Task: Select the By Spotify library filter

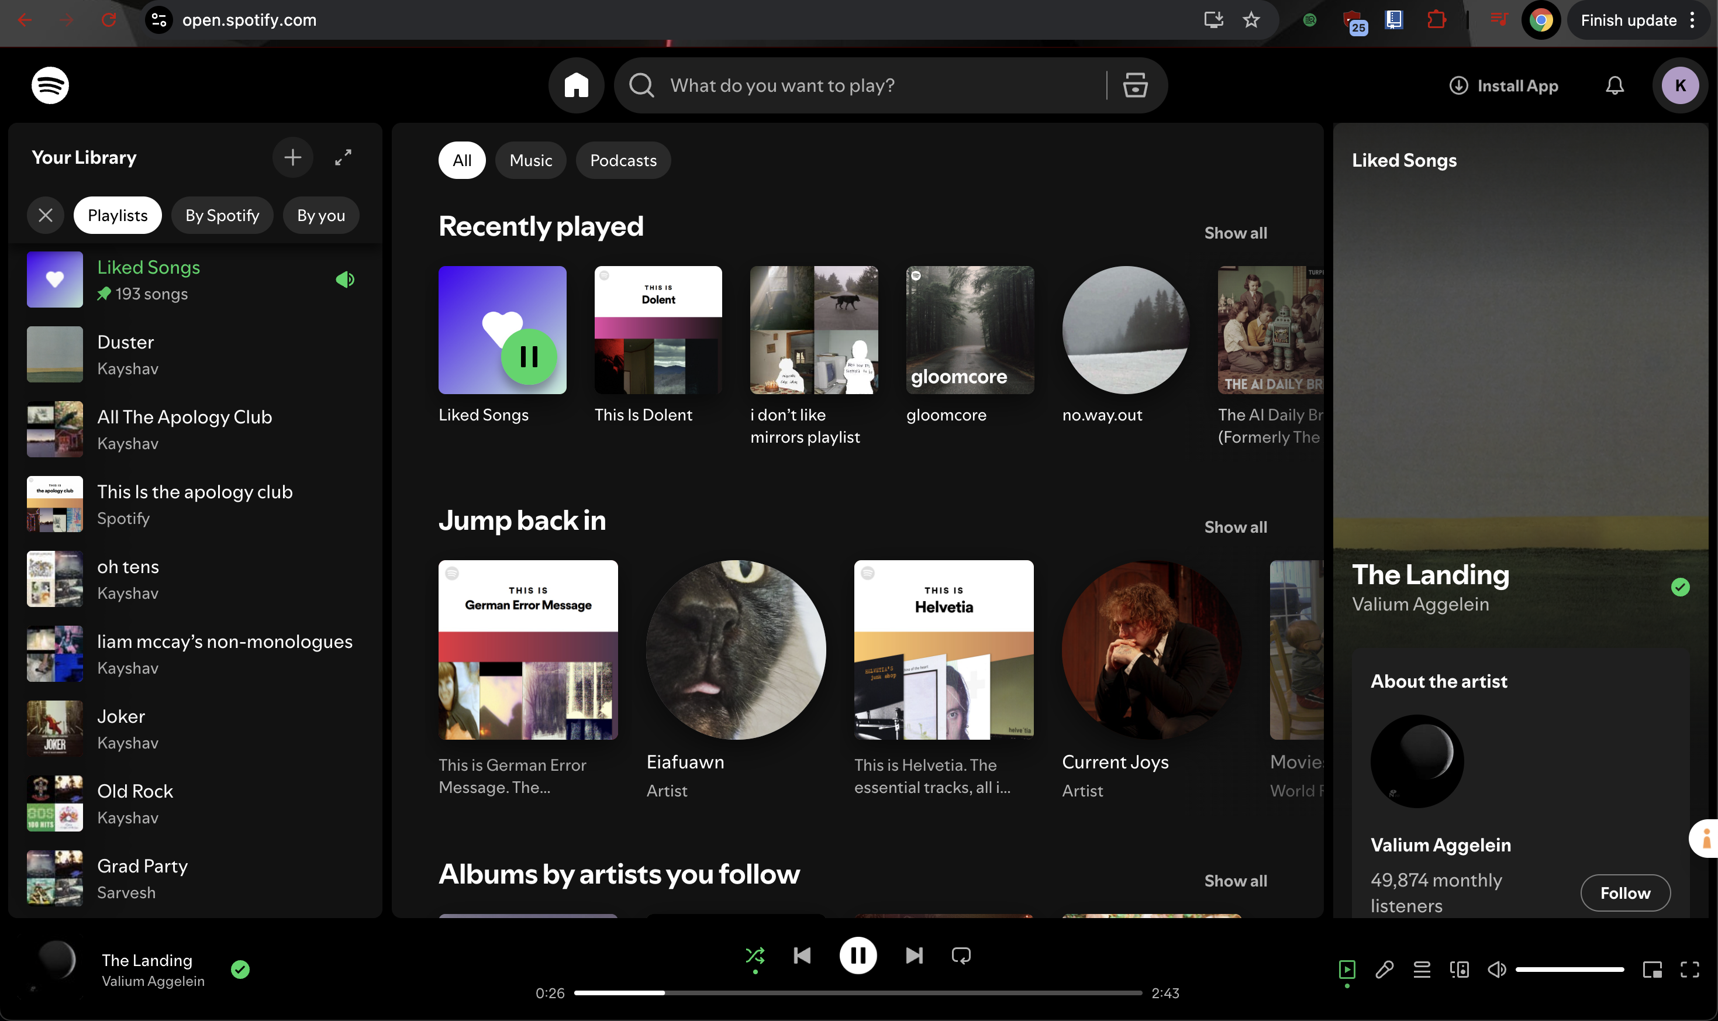Action: tap(222, 215)
